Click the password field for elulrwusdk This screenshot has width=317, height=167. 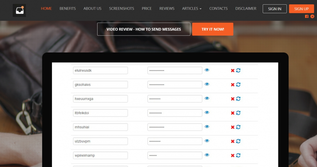[x=175, y=70]
